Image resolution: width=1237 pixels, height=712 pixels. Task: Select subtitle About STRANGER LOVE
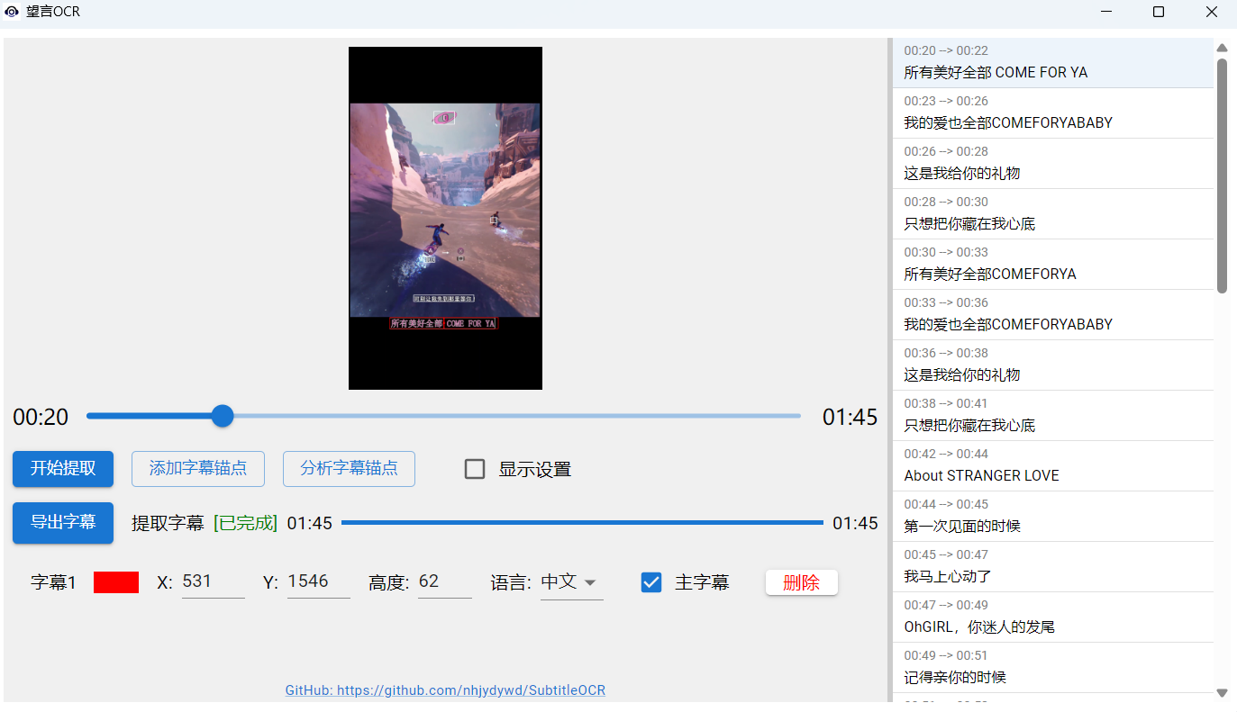tap(1052, 466)
